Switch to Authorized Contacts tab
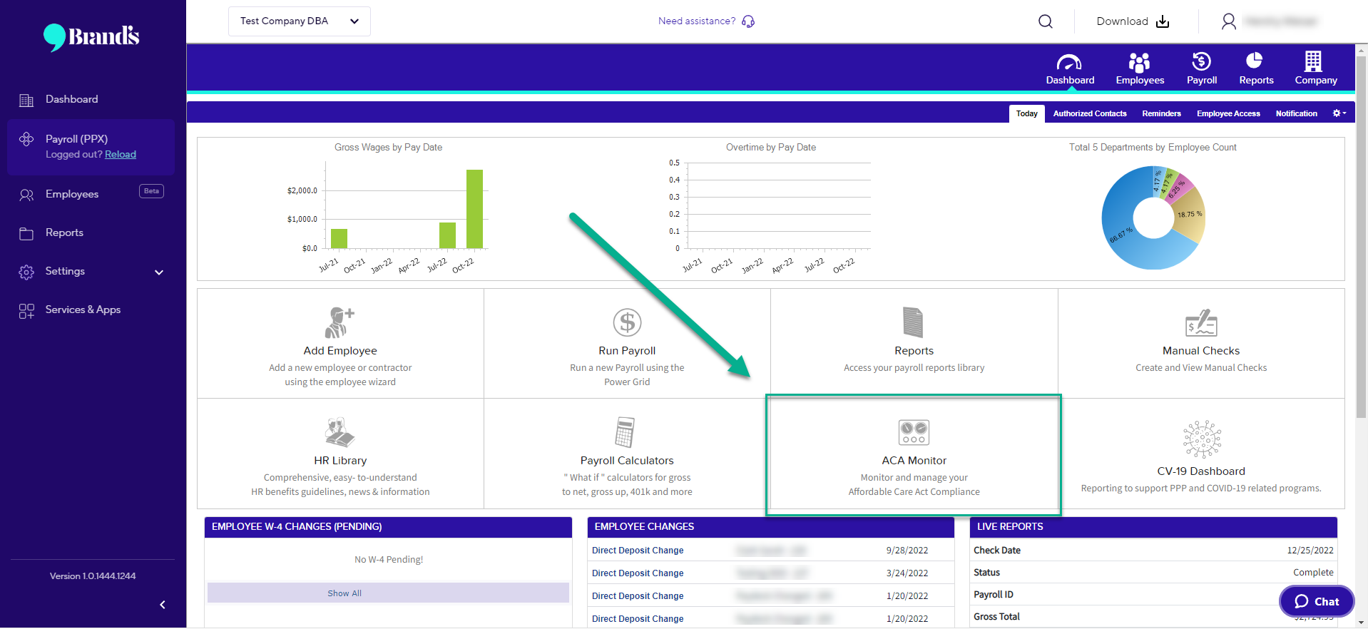Viewport: 1368px width, 629px height. (1089, 113)
